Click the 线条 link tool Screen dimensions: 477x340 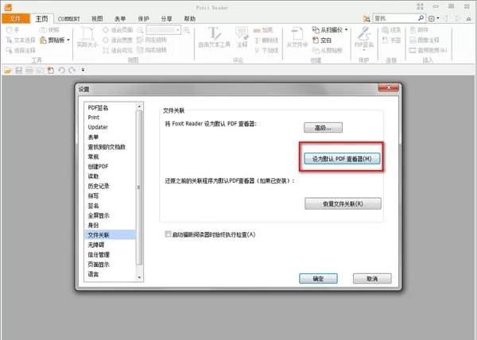point(391,29)
